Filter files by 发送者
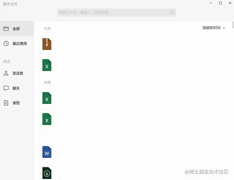234x180 pixels. click(x=17, y=73)
